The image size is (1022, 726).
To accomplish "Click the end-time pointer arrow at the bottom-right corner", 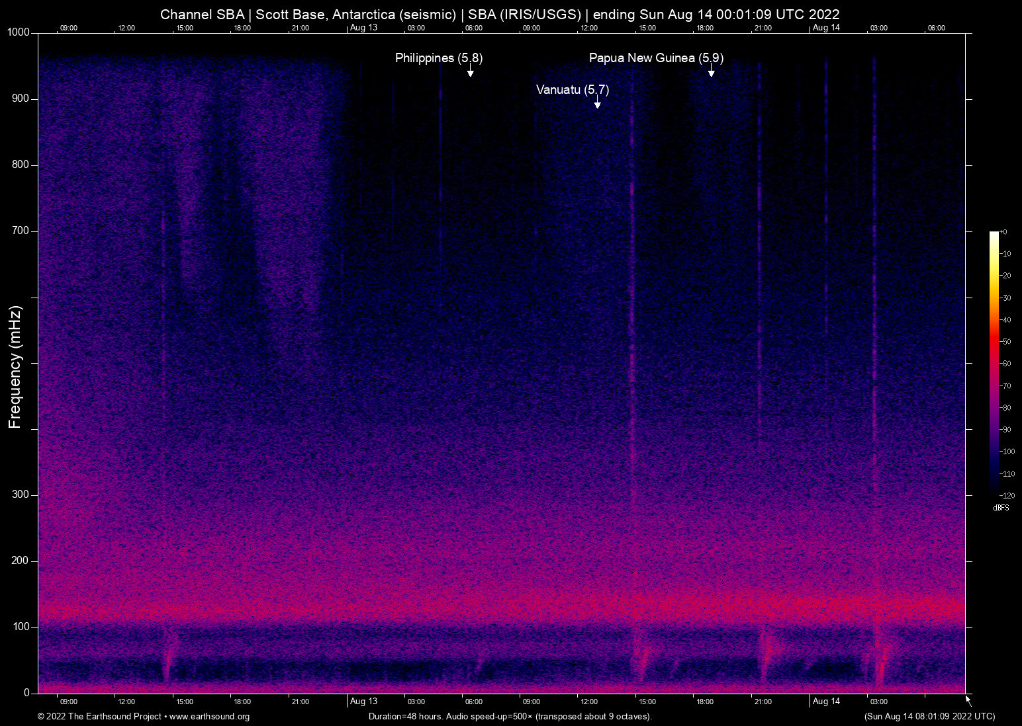I will [968, 700].
